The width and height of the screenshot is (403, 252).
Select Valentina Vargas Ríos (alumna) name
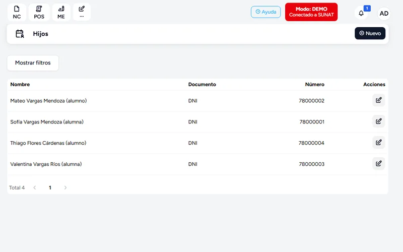coord(46,164)
